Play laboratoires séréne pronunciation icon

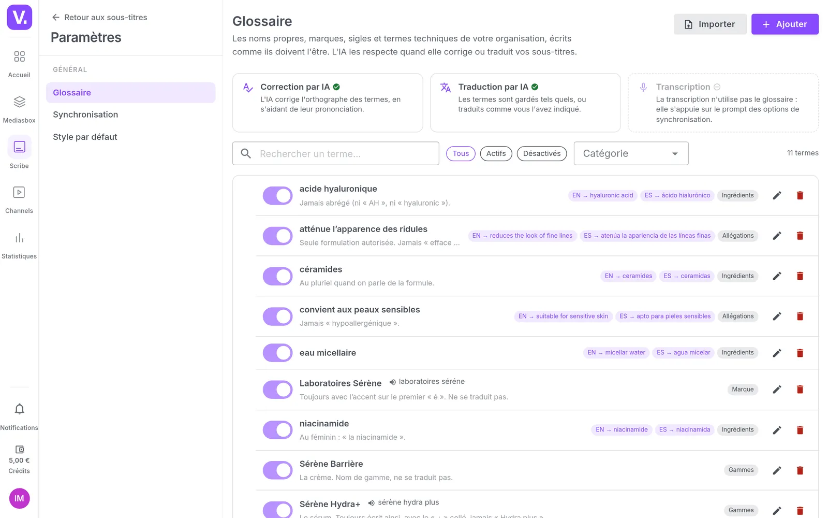tap(393, 382)
